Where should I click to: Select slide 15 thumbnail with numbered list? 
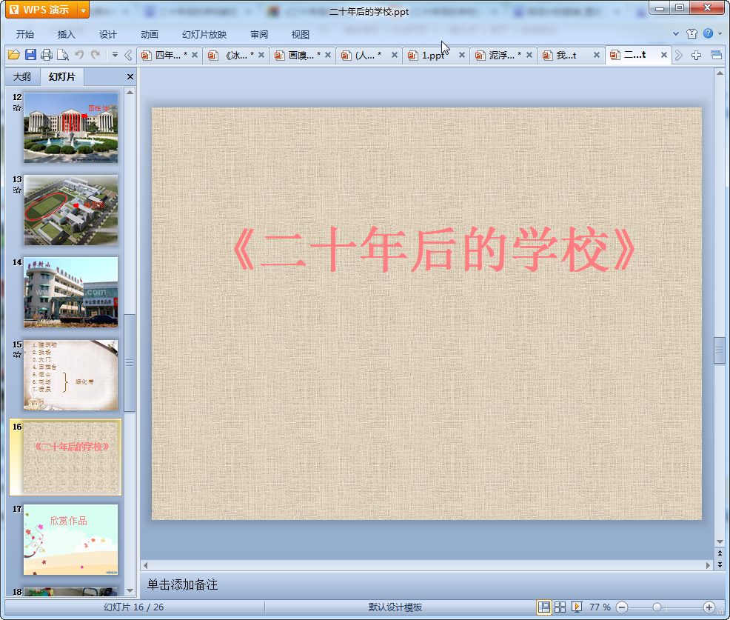[71, 375]
